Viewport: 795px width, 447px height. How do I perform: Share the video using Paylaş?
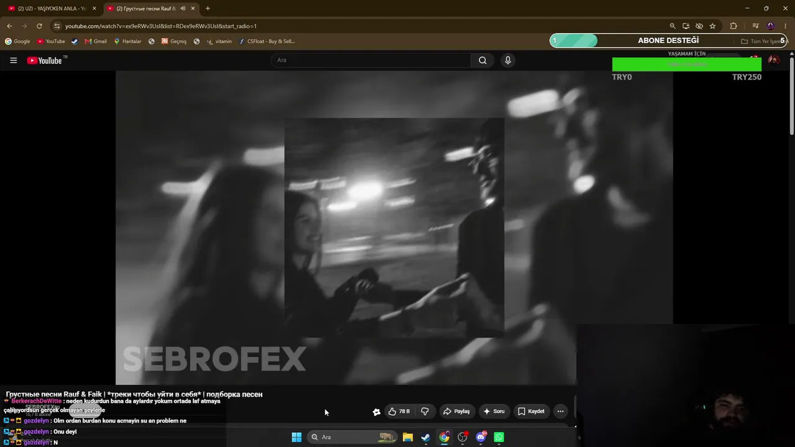click(x=456, y=411)
